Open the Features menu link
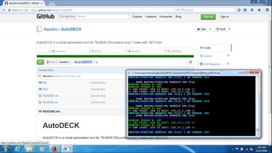Screen dimensions: 272x153 pyautogui.click(x=151, y=17)
